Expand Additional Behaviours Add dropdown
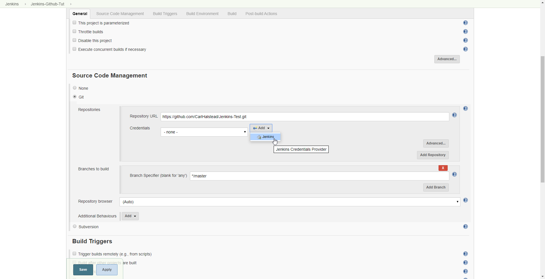 tap(130, 216)
